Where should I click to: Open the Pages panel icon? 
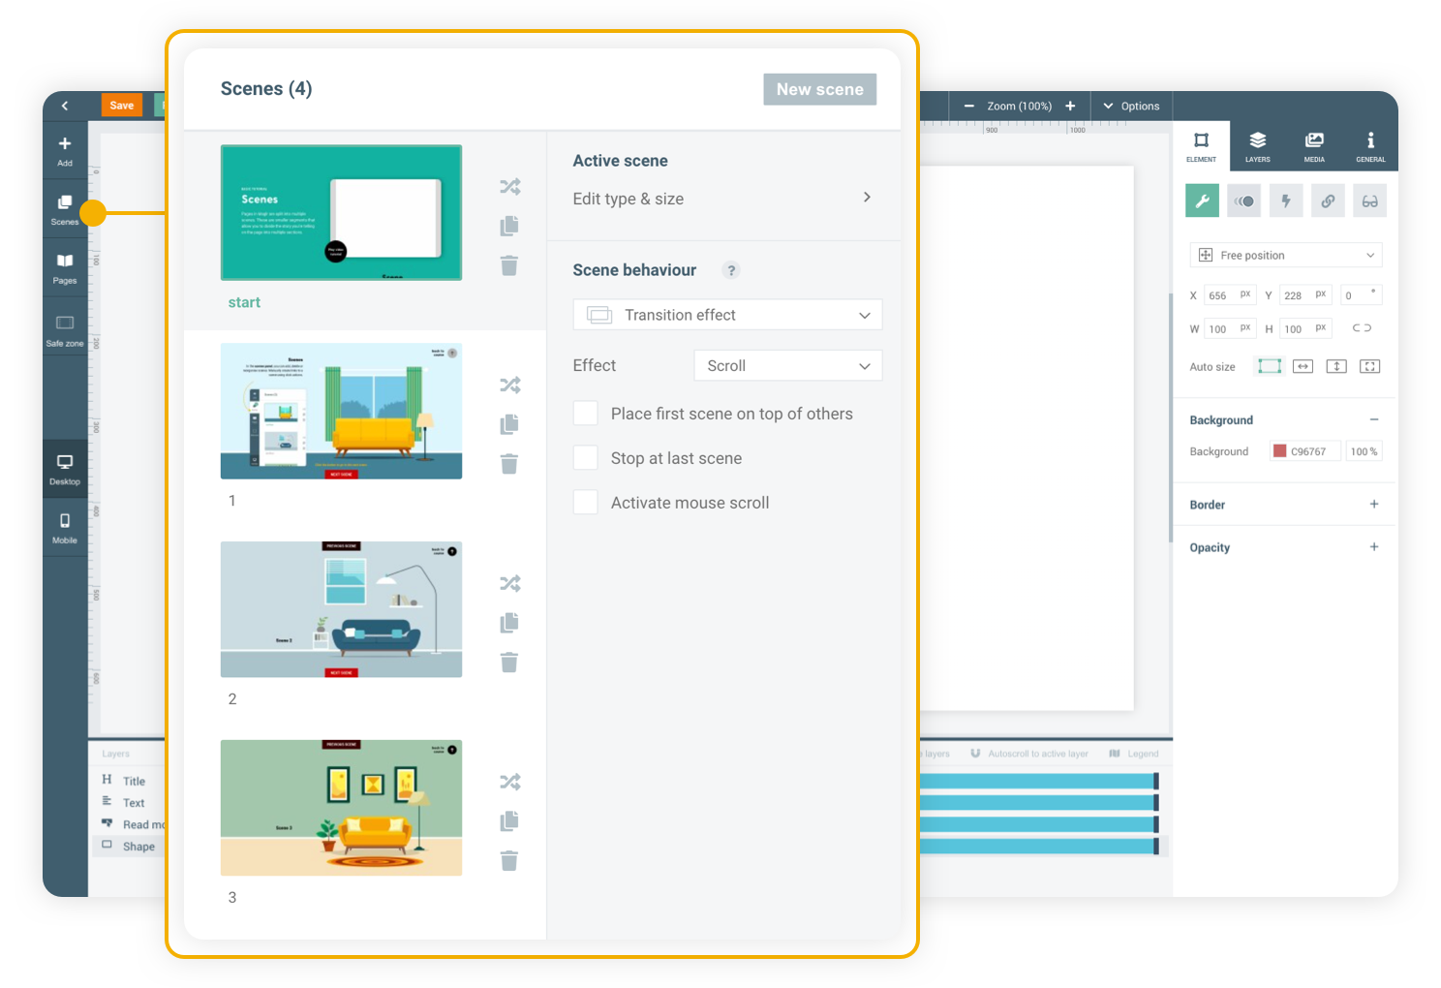tap(65, 267)
